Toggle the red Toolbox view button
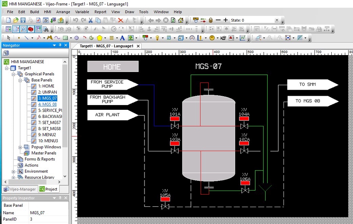 click(x=31, y=29)
